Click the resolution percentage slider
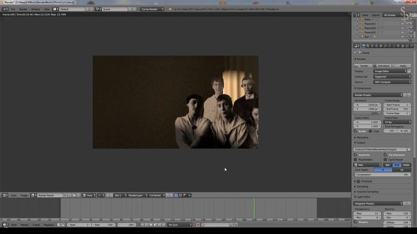The width and height of the screenshot is (417, 234). 367,113
